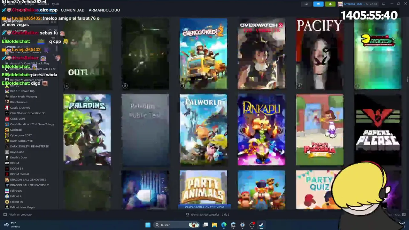Select Fallout 4 in library list
The image size is (409, 230).
pos(16,196)
